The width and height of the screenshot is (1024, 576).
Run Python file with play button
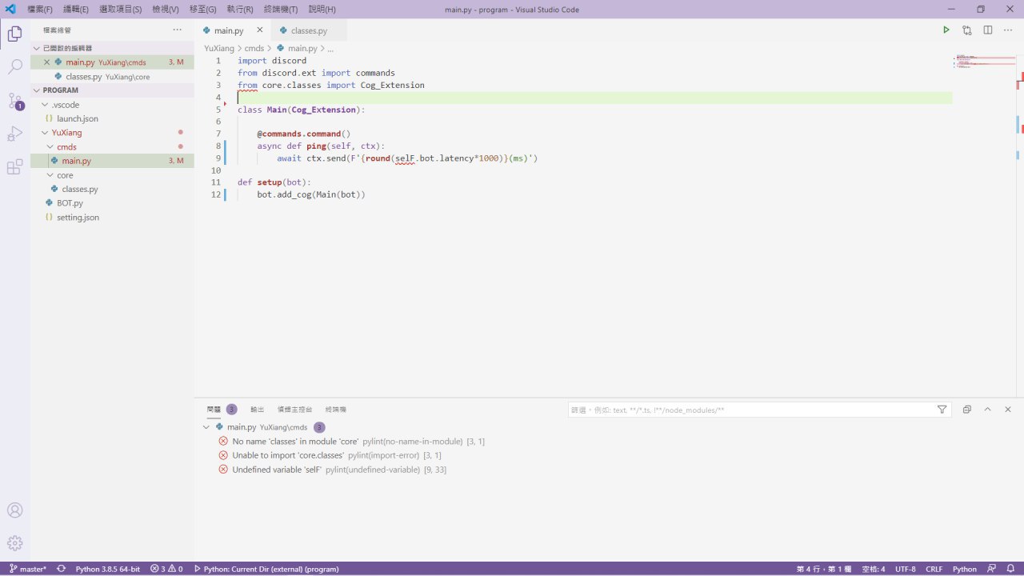(x=946, y=30)
